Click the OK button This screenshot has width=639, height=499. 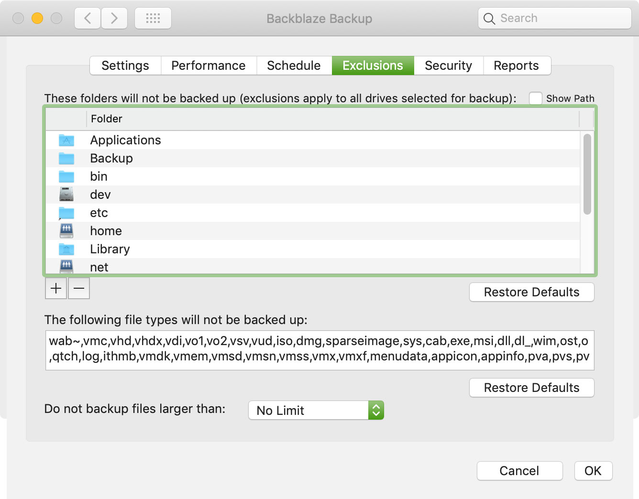pos(593,471)
